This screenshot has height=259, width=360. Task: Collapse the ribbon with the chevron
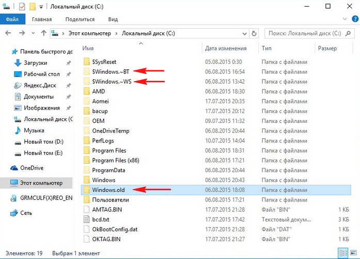(x=345, y=19)
